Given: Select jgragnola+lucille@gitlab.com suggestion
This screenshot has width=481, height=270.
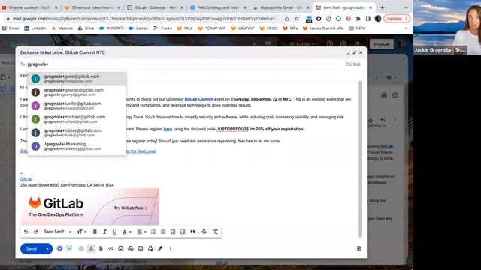Looking at the screenshot, I should click(x=77, y=106).
